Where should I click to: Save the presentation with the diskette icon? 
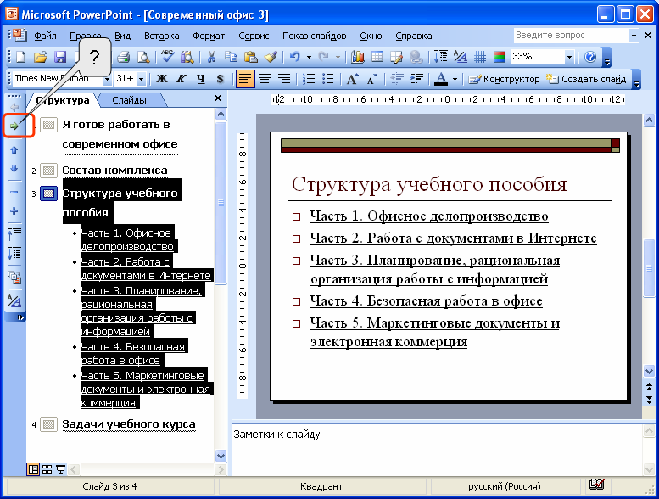click(x=60, y=57)
